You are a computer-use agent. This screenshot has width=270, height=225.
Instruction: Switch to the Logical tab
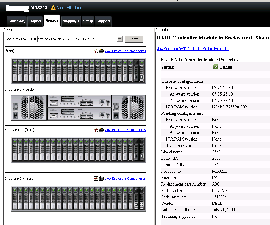point(35,21)
